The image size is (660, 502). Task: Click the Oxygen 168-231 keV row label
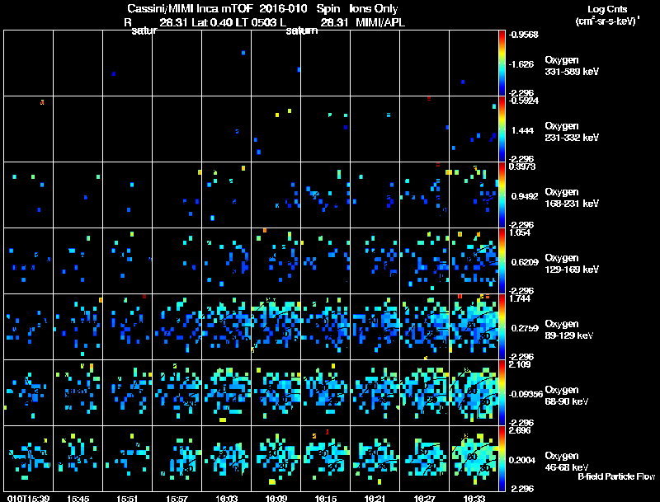click(x=572, y=198)
